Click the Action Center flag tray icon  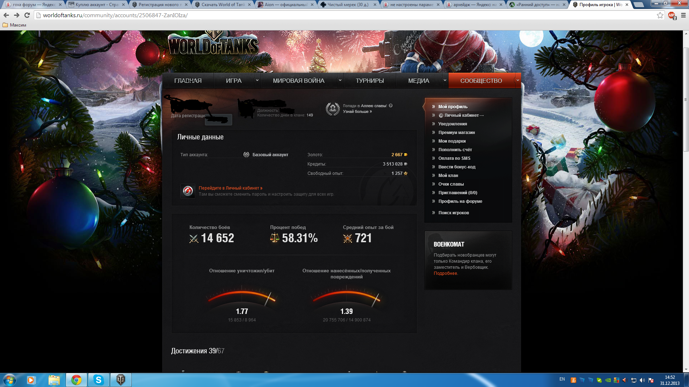pyautogui.click(x=651, y=380)
